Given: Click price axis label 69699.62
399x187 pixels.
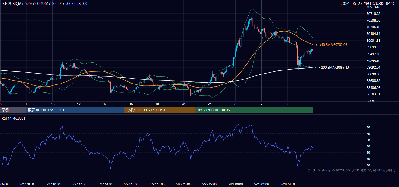Looking at the screenshot, I should [x=373, y=47].
